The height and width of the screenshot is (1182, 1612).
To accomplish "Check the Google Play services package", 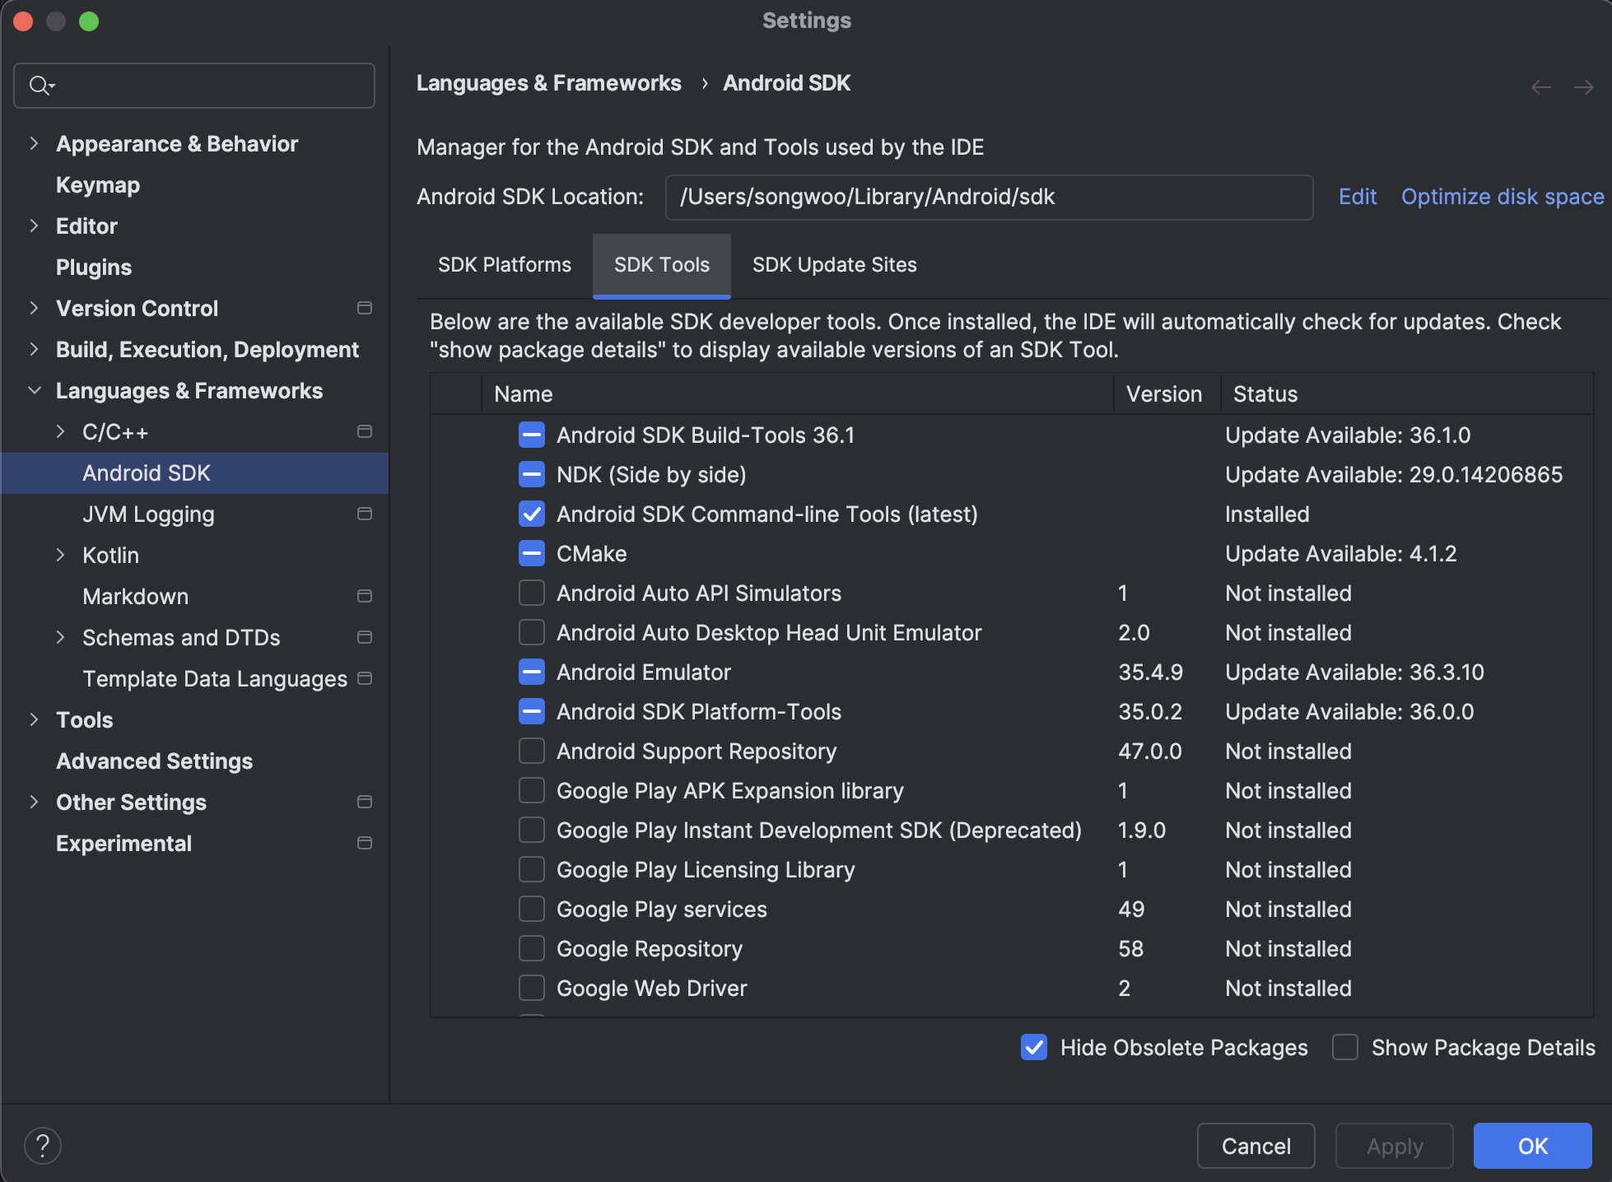I will point(532,909).
